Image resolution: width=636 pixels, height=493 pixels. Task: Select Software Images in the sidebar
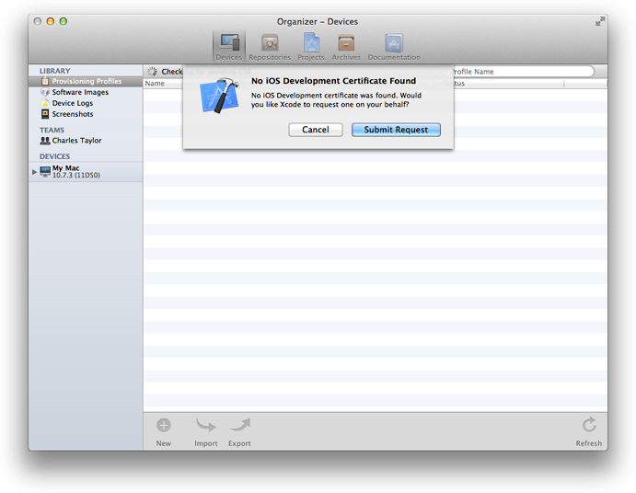click(x=86, y=92)
